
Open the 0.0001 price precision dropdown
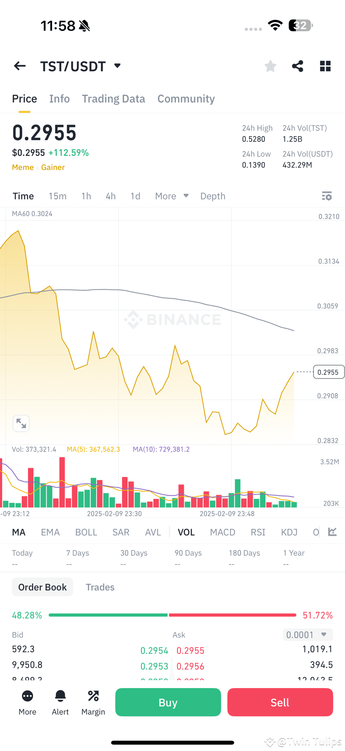307,634
